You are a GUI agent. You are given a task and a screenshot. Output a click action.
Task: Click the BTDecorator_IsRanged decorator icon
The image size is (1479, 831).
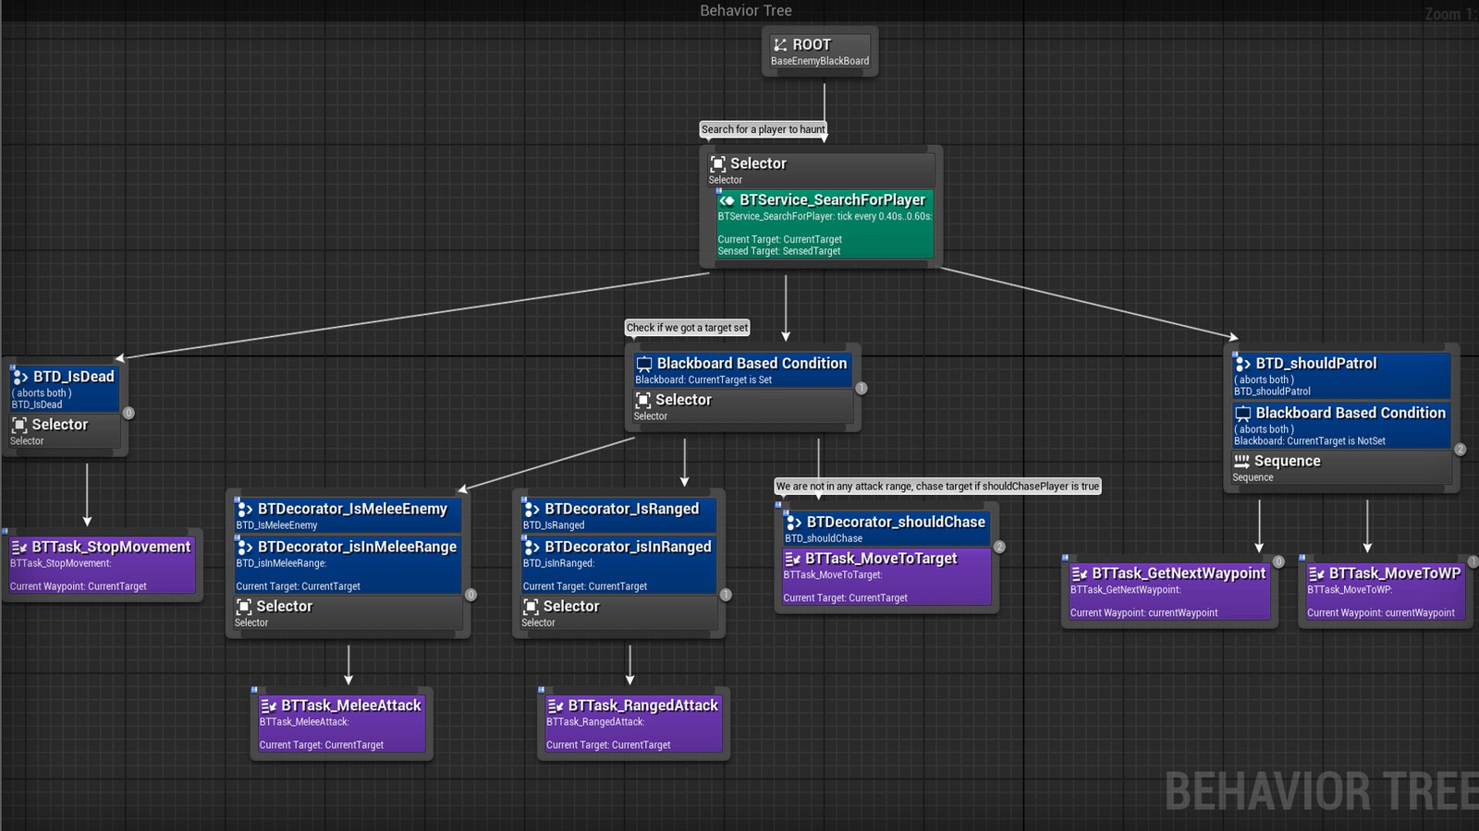pos(530,509)
